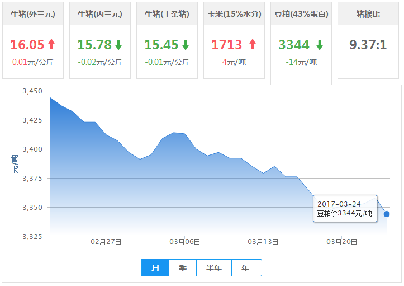
Task: Switch chart range to 月
Action: click(x=155, y=268)
